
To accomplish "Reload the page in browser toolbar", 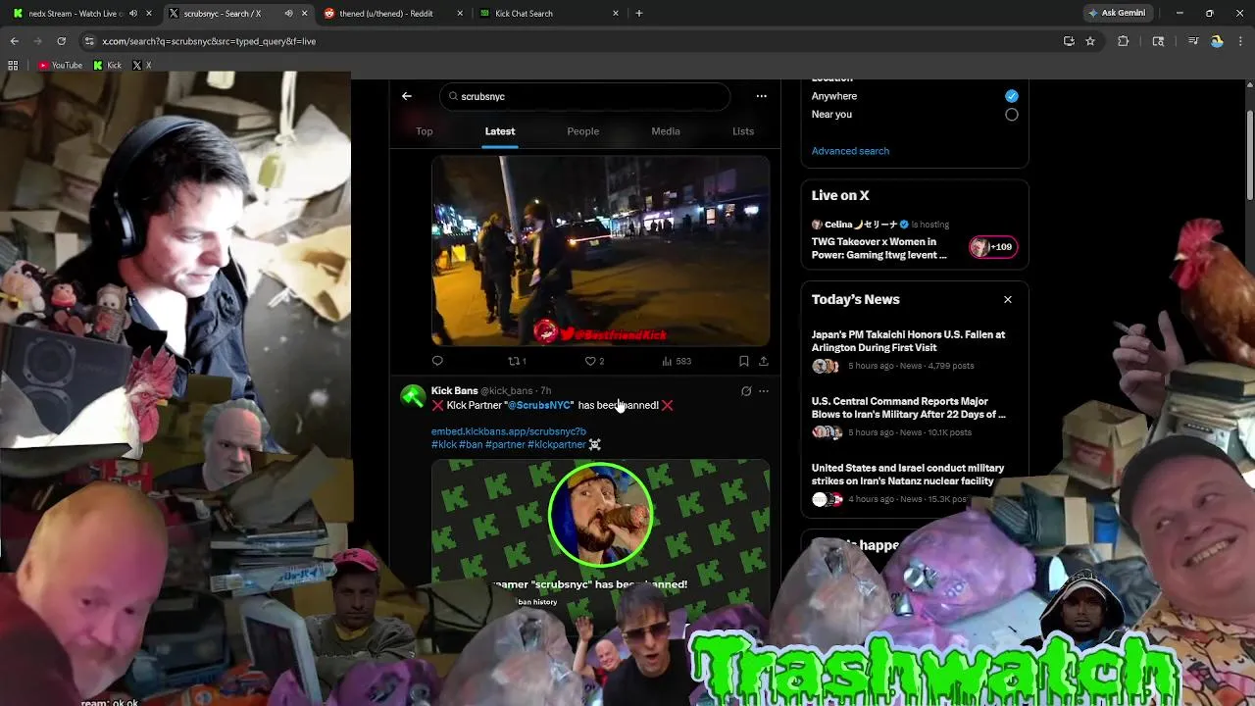I will pyautogui.click(x=61, y=41).
